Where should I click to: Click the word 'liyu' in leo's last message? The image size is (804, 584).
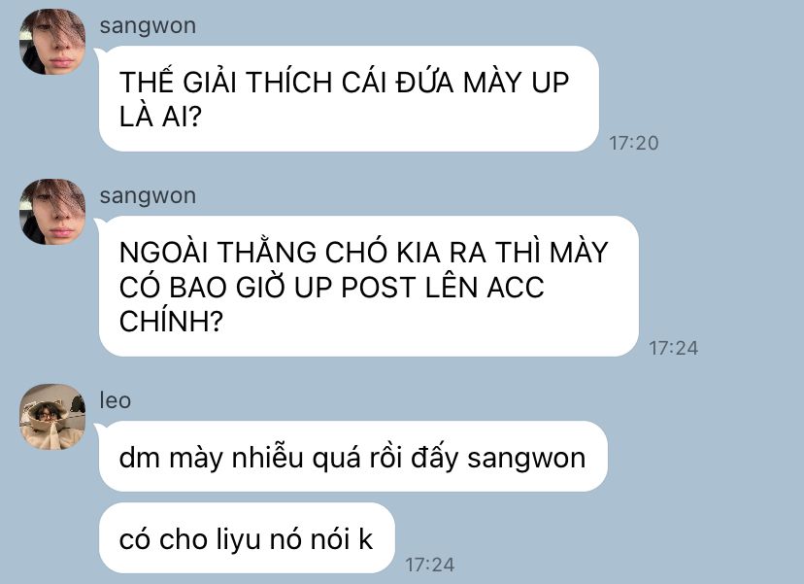[x=238, y=540]
